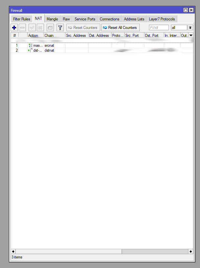Click the Proto... column header
200x268 pixels.
click(118, 35)
